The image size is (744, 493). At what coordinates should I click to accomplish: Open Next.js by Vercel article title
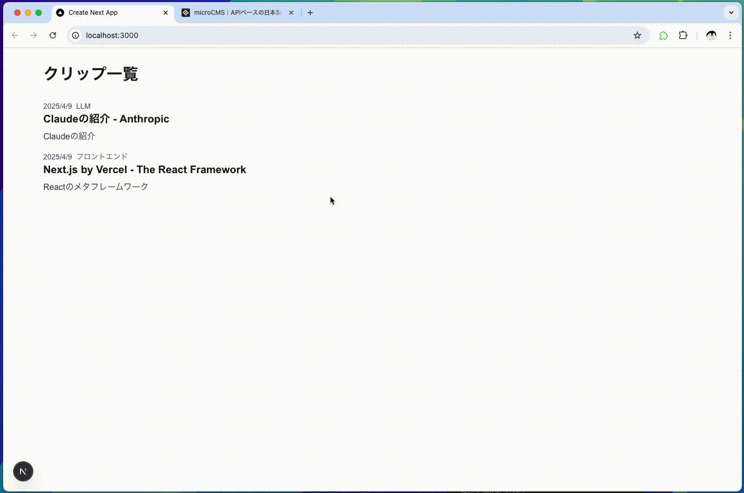(x=145, y=169)
